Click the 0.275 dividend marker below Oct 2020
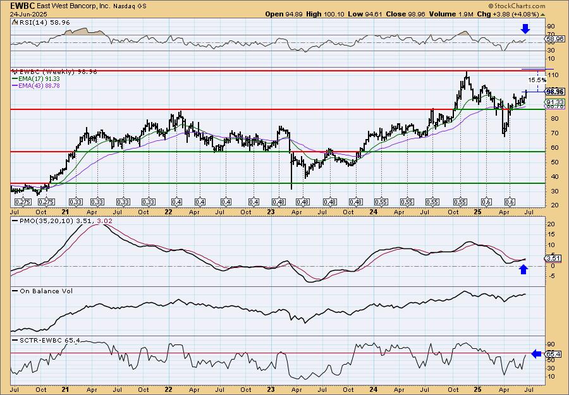The image size is (569, 395). (46, 202)
